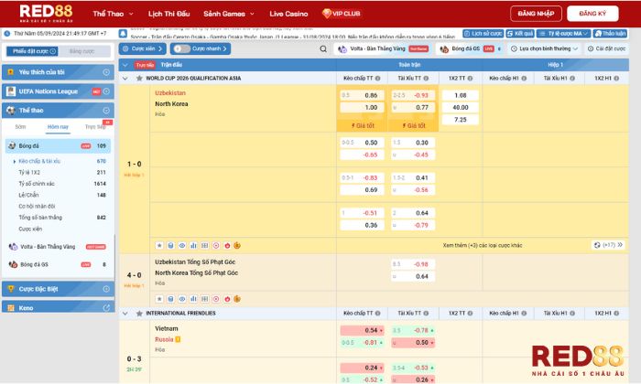This screenshot has height=384, width=641.
Task: Select the Bảng cược tab
Action: (83, 51)
